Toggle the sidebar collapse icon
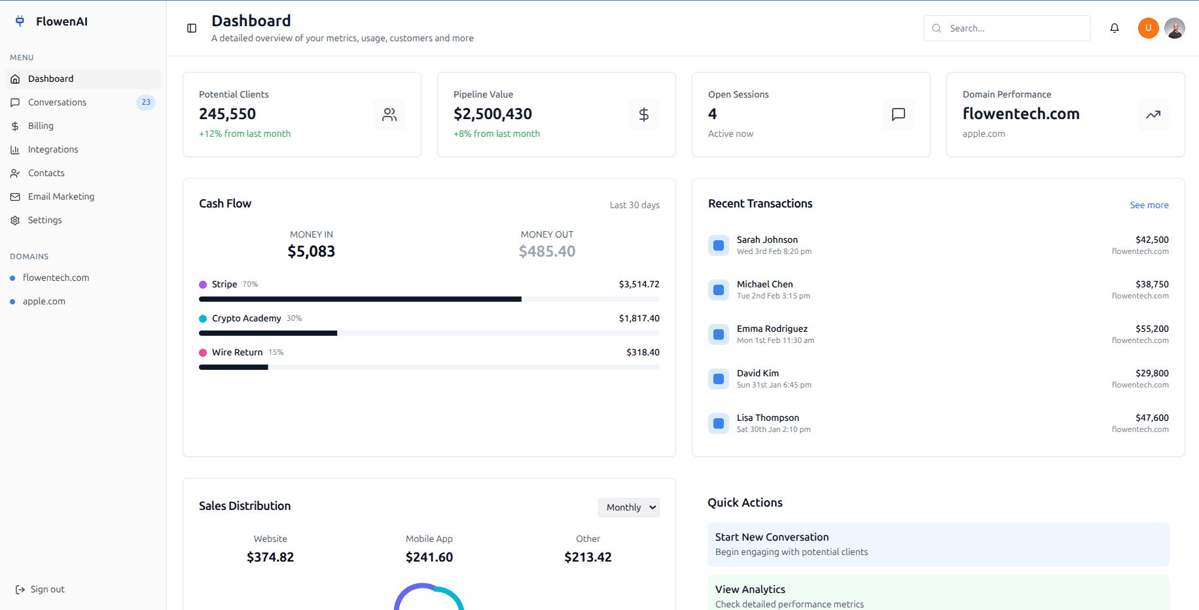 [x=192, y=28]
